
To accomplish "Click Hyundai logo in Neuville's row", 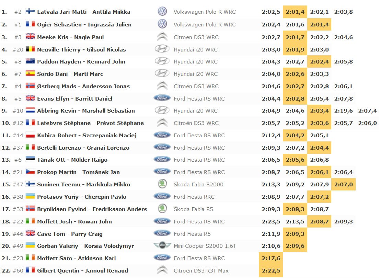I will tap(162, 49).
